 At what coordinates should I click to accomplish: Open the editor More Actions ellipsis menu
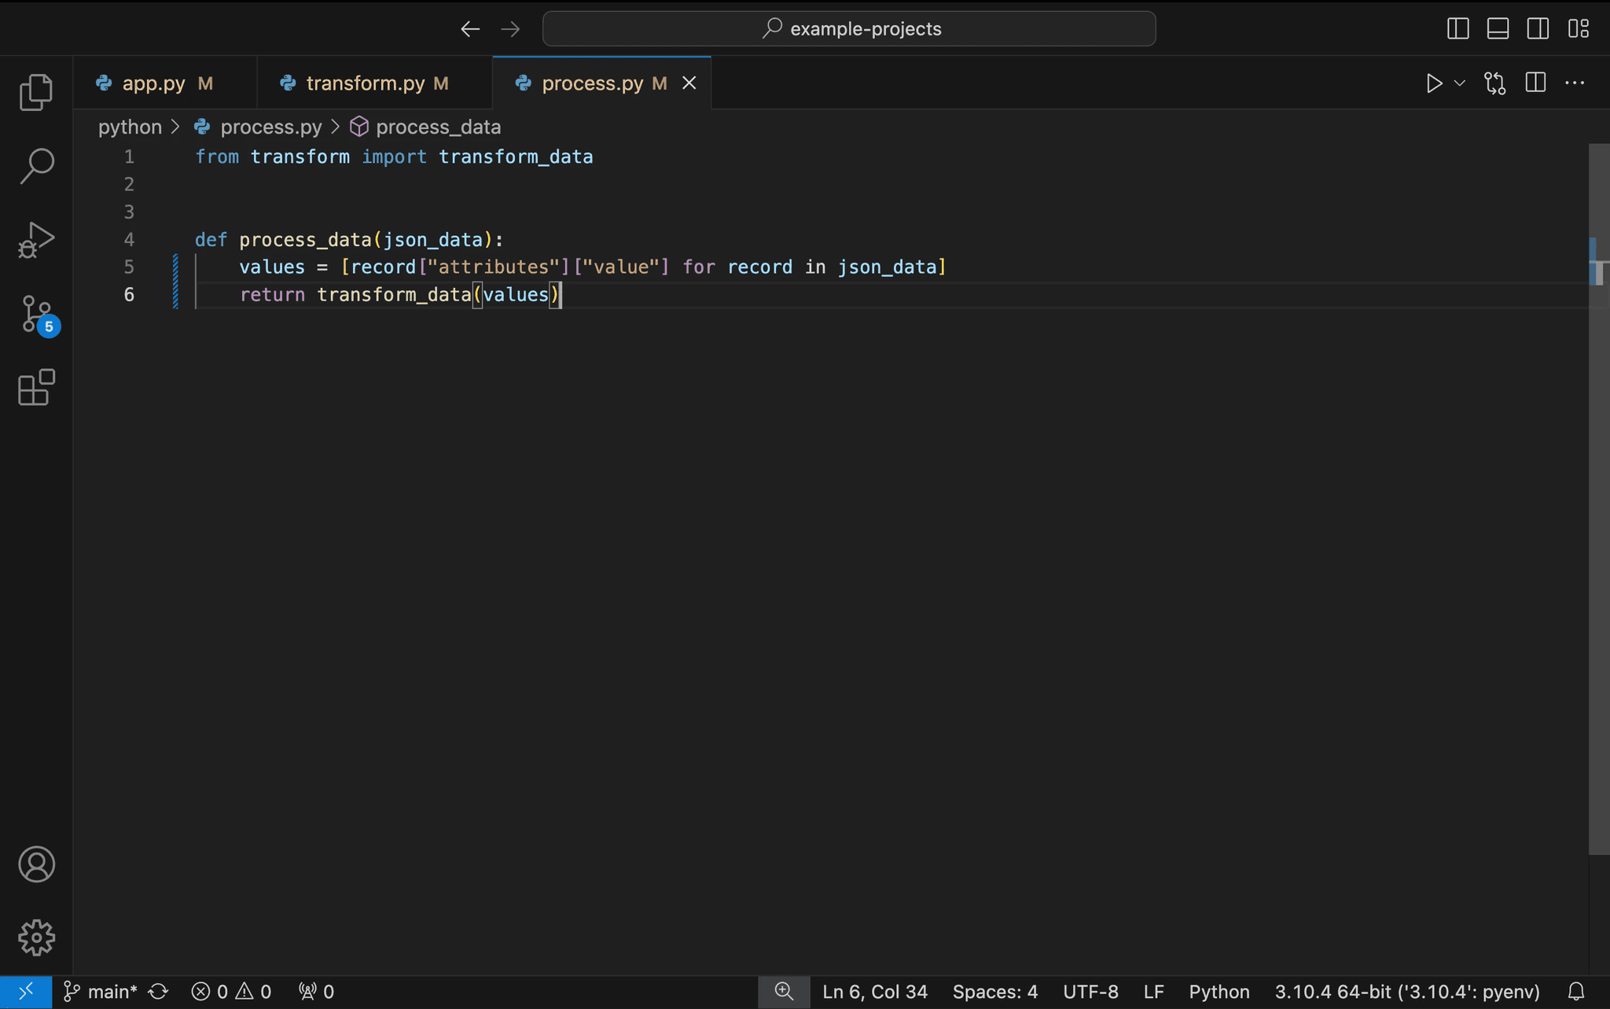1575,83
